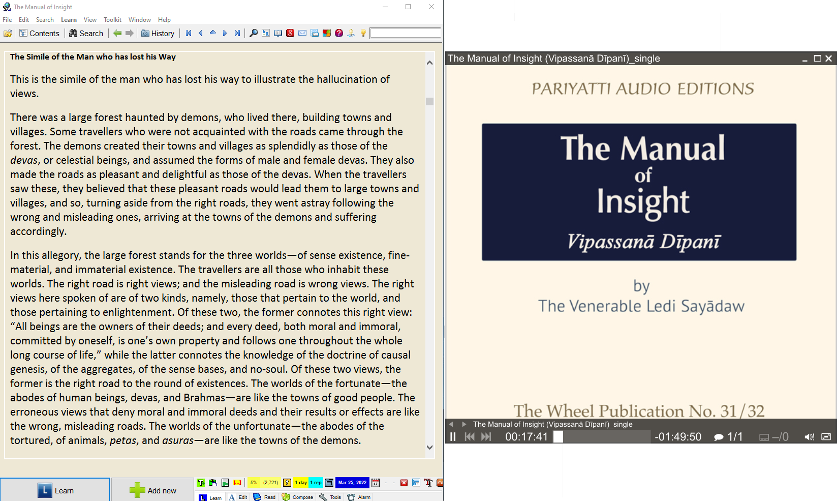Click the window icon beside '1 rep'
837x501 pixels.
(x=329, y=483)
